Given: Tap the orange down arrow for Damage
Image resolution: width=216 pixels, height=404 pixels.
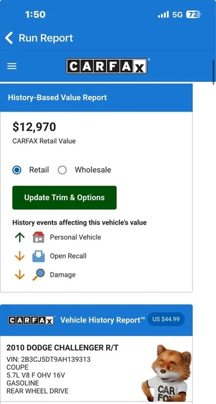Looking at the screenshot, I should pyautogui.click(x=20, y=275).
